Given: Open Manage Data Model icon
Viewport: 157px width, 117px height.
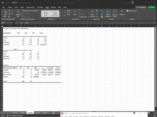Looking at the screenshot, I should [102, 17].
